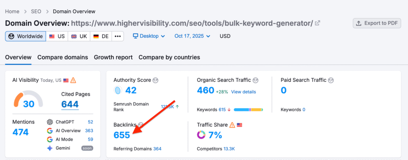
Task: Open the Desktop device dropdown
Action: click(149, 36)
